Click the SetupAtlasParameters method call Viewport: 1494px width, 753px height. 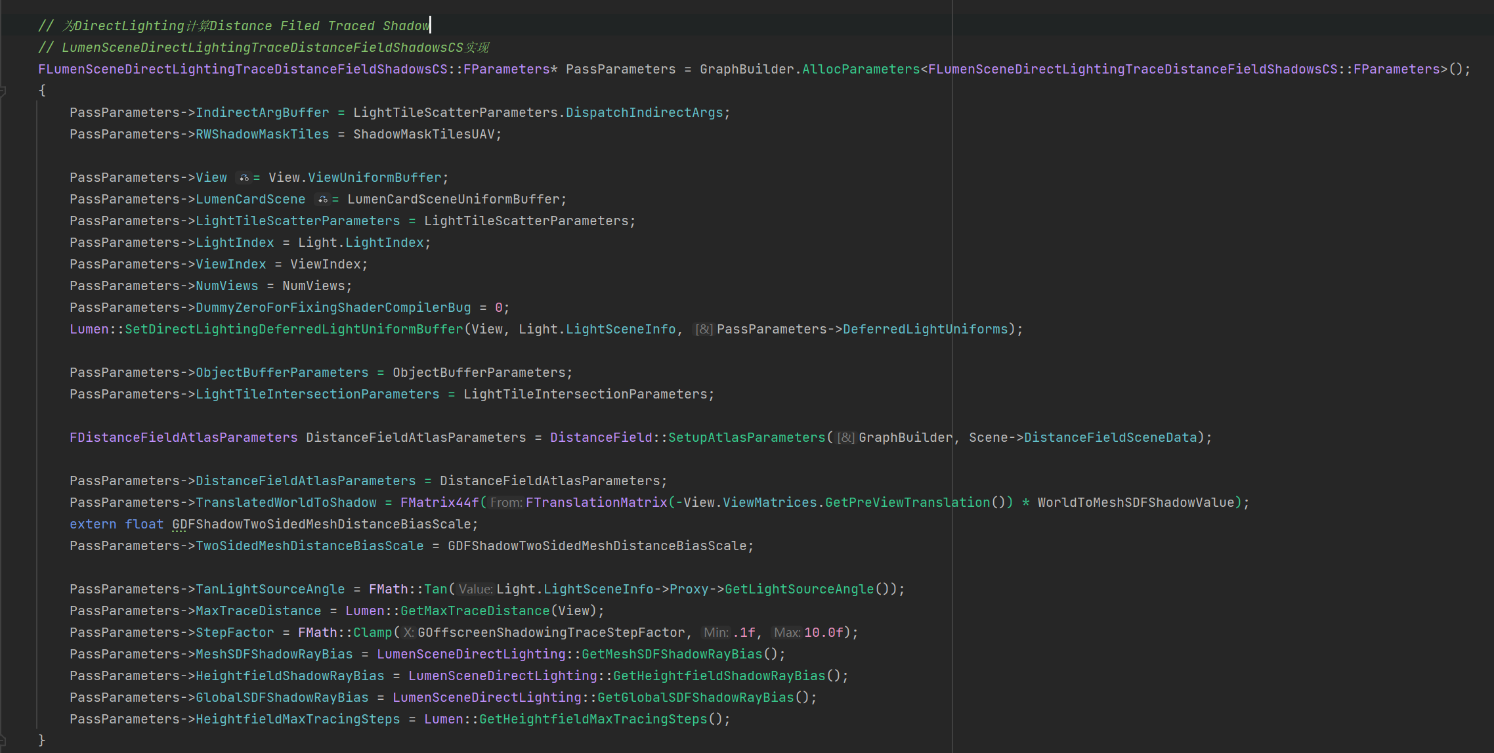pos(746,438)
